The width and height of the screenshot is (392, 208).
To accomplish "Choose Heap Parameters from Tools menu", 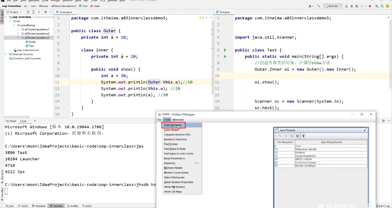I will tap(182, 159).
